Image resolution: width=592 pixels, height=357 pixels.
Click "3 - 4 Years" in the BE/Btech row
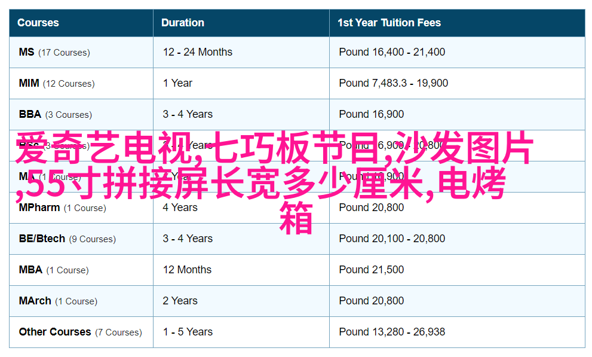(188, 239)
